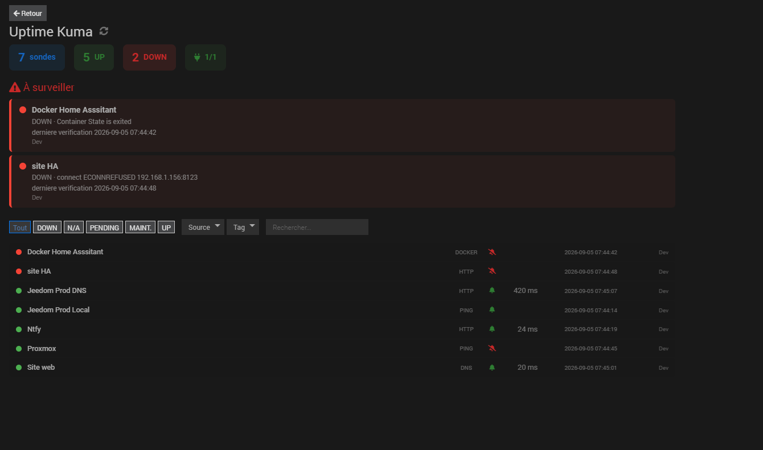Click timestamp 2026-09-05 07:45:07
This screenshot has height=450, width=763.
point(590,291)
